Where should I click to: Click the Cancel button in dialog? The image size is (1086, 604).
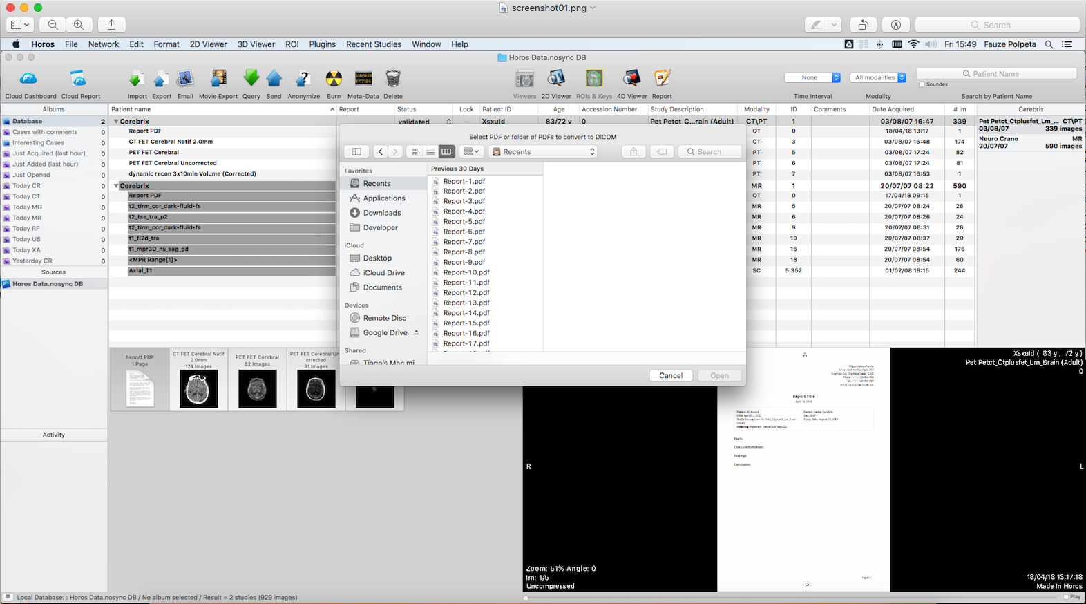click(670, 376)
